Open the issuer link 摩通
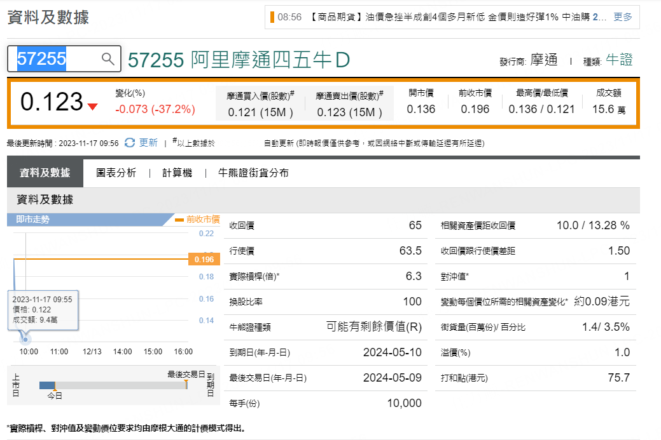Screen dimensions: 661x440 [544, 60]
